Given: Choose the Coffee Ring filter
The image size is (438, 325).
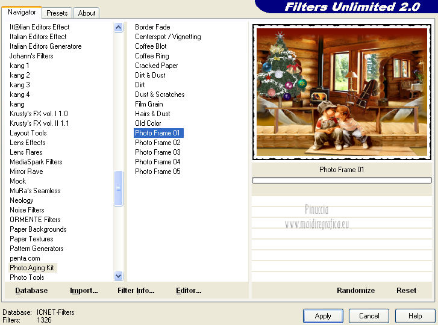Looking at the screenshot, I should click(x=152, y=56).
